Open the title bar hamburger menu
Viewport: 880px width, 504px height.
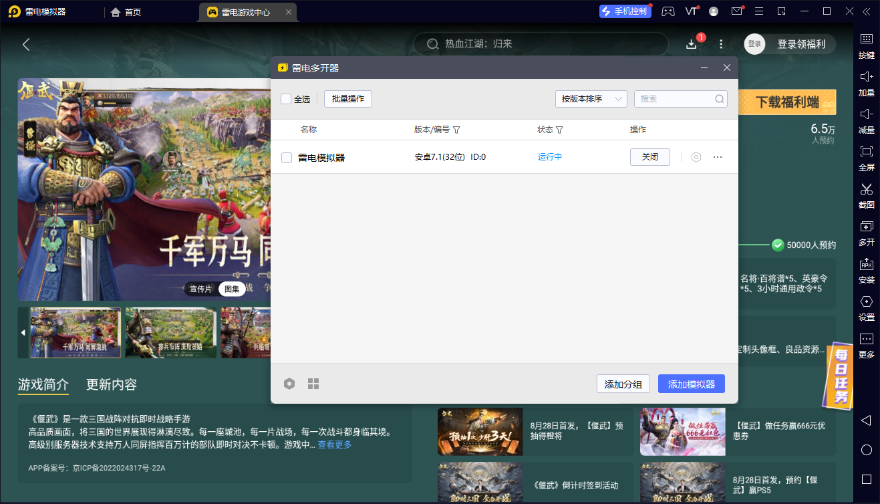[759, 11]
